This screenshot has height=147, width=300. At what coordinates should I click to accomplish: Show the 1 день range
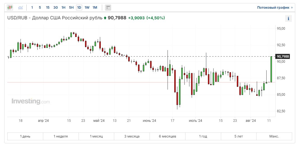pyautogui.click(x=25, y=136)
